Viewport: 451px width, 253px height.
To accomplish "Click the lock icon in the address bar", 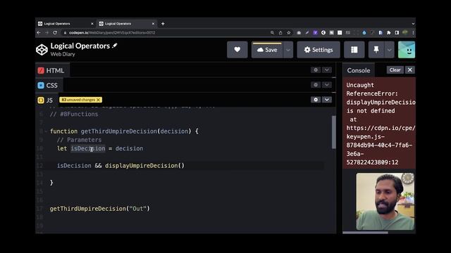I will click(x=65, y=33).
